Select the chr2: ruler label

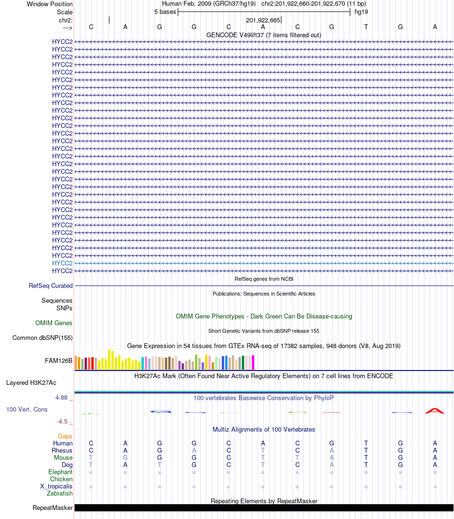click(x=65, y=20)
